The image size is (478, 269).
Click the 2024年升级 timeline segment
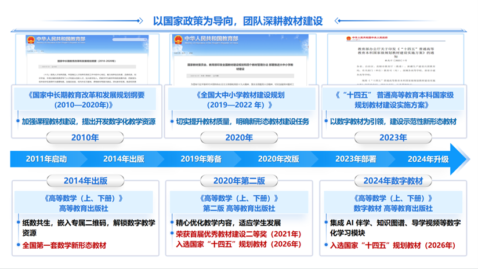click(428, 159)
